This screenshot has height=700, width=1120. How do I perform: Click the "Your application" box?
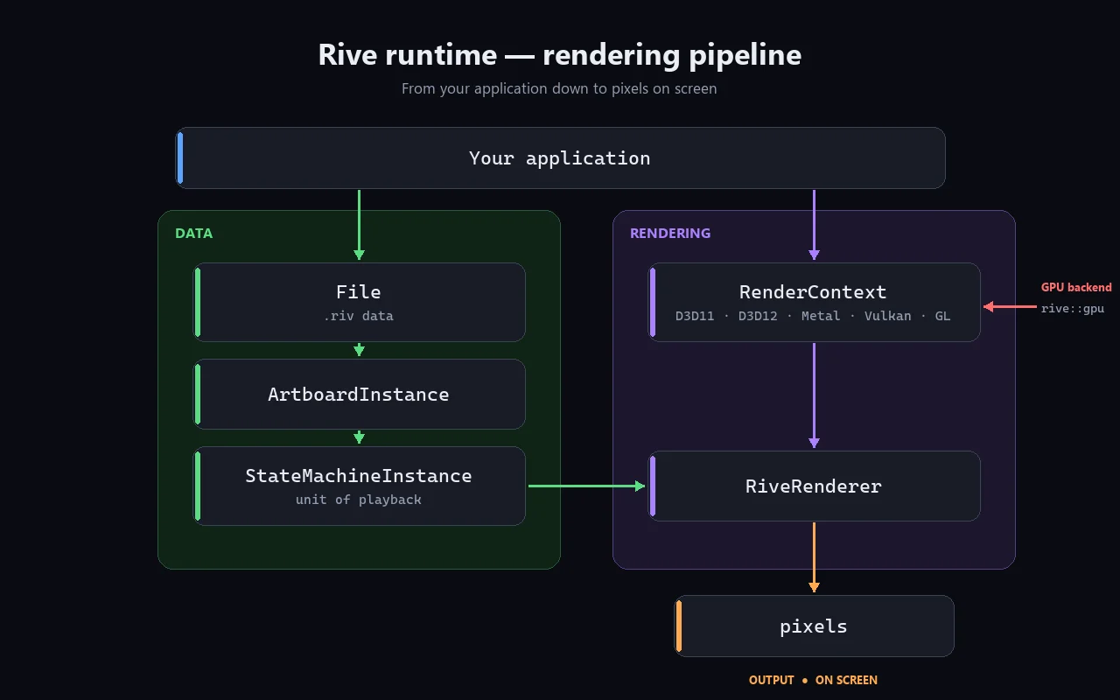[560, 157]
